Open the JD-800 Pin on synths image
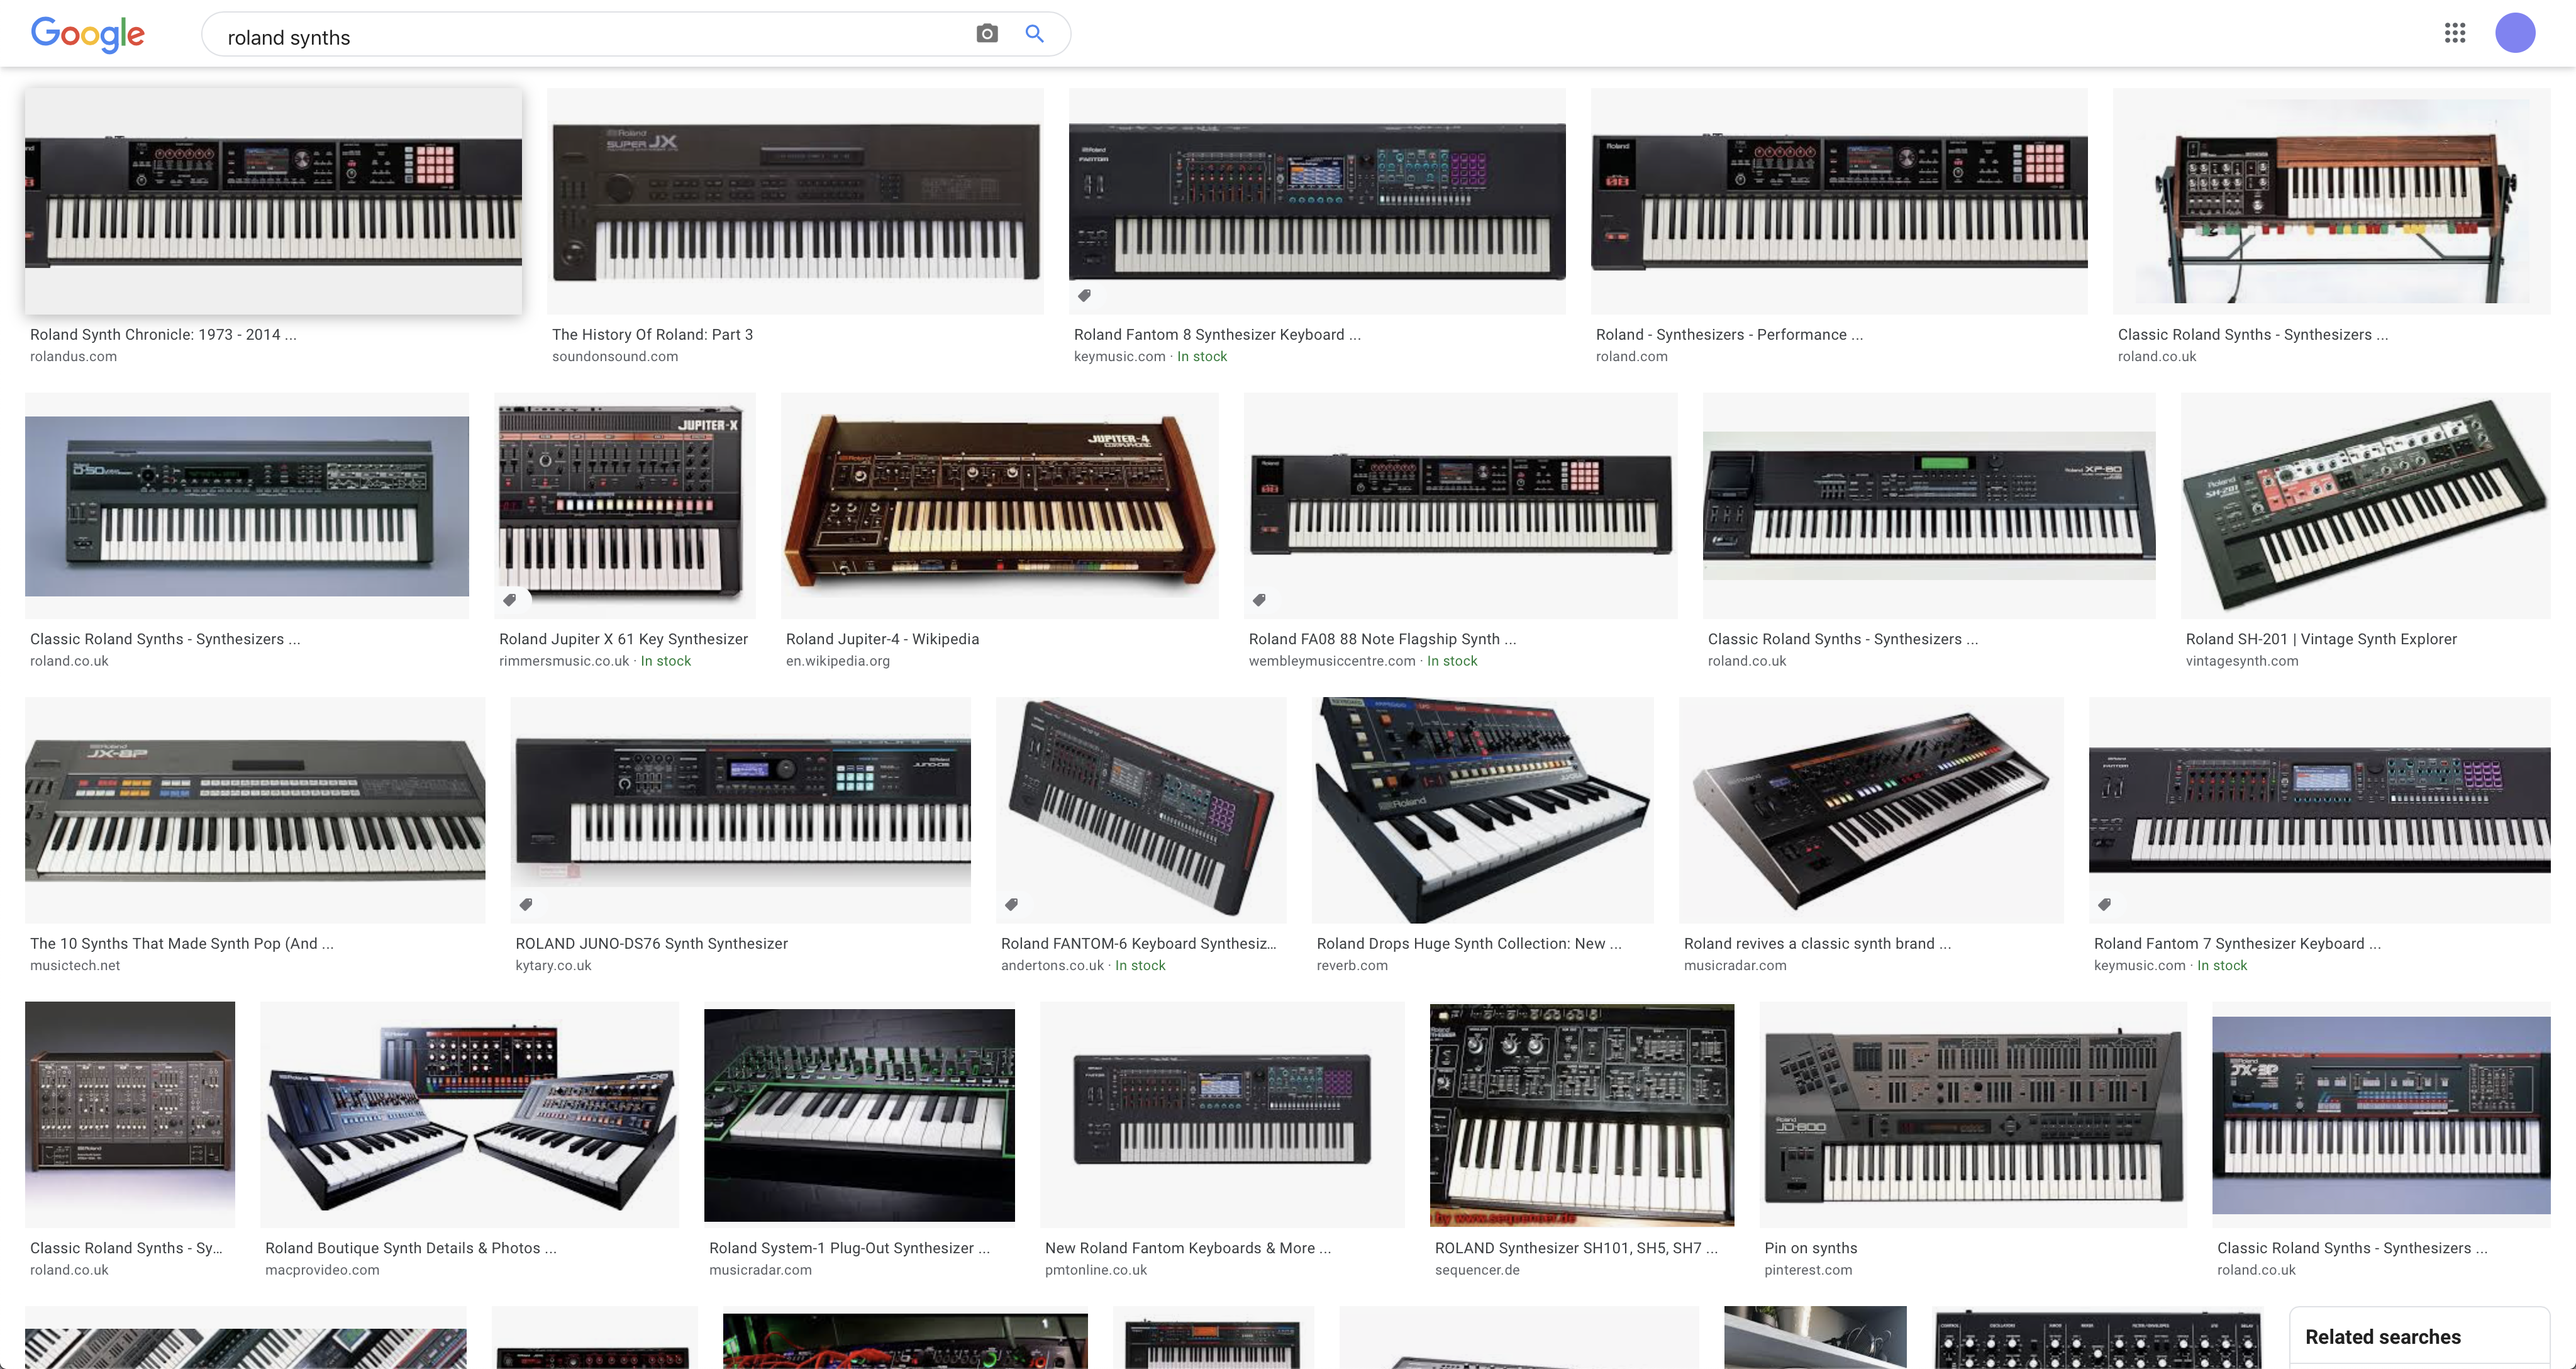 [1973, 1115]
